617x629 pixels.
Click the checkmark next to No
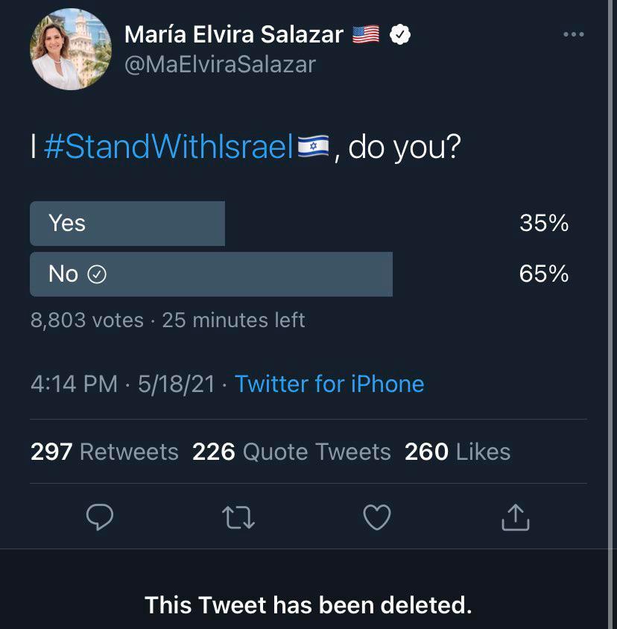pyautogui.click(x=97, y=275)
